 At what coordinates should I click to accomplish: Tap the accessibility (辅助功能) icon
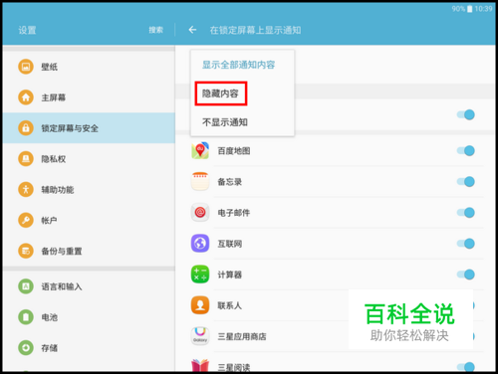pos(26,190)
